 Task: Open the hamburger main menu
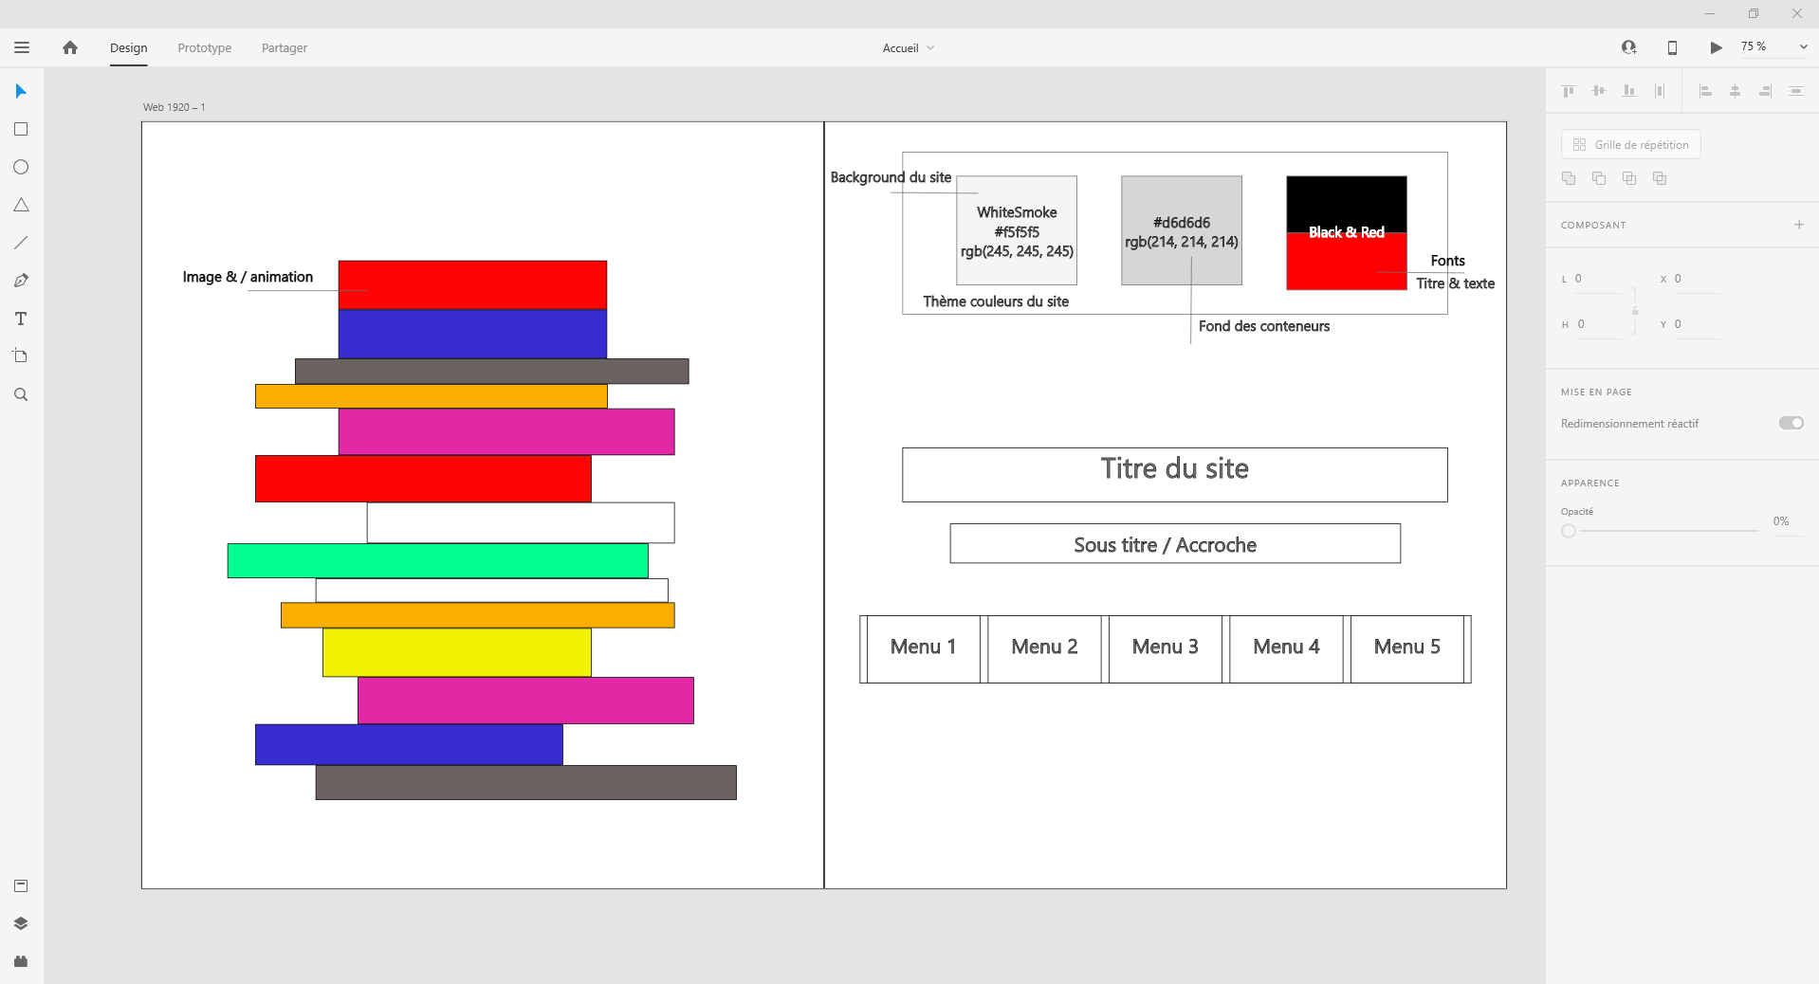[x=22, y=47]
